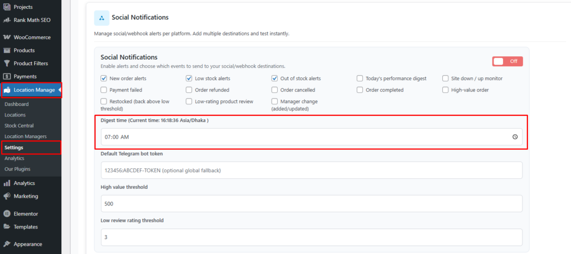Viewport: 571px width, 254px height.
Task: Click the Marketing megaphone icon
Action: click(7, 196)
